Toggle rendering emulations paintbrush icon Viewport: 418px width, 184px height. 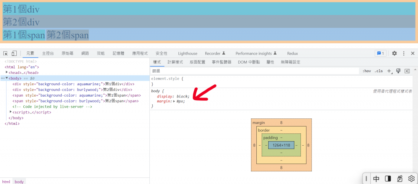pos(398,71)
